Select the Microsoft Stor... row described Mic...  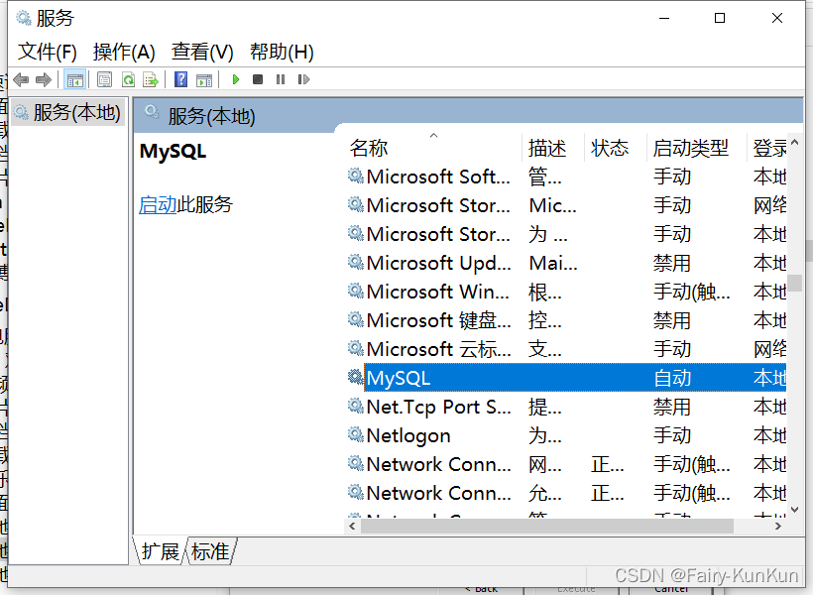click(x=566, y=206)
